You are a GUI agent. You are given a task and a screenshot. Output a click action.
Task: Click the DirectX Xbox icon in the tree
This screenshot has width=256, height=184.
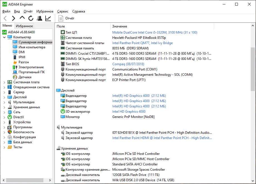pyautogui.click(x=10, y=117)
